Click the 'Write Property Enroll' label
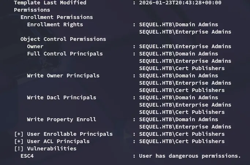 (61, 119)
